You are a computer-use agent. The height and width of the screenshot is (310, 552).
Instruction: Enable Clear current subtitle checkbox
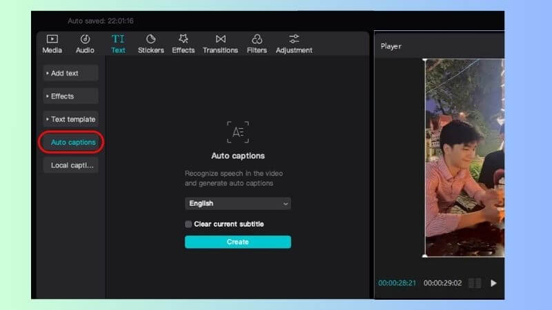[188, 224]
